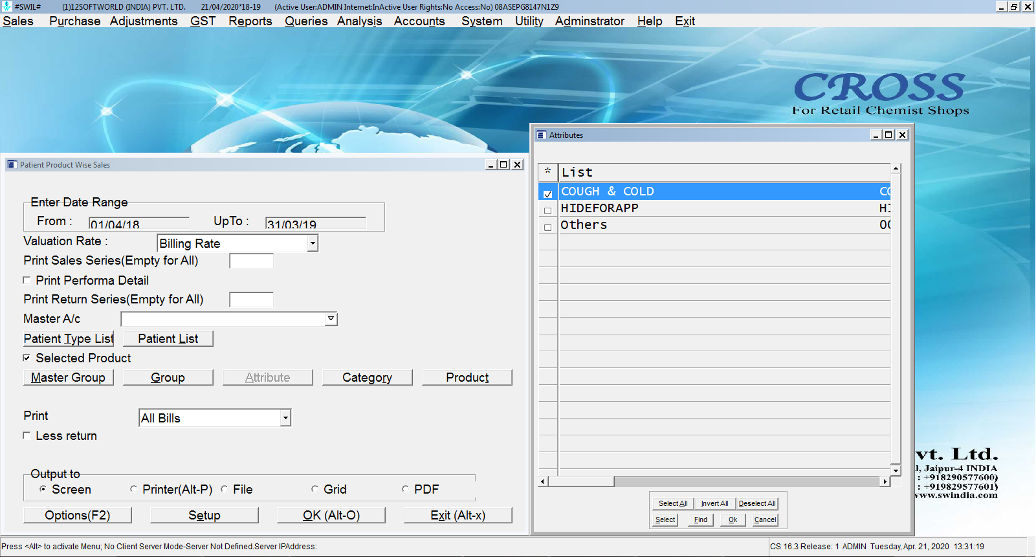Open the Reports menu

[250, 21]
